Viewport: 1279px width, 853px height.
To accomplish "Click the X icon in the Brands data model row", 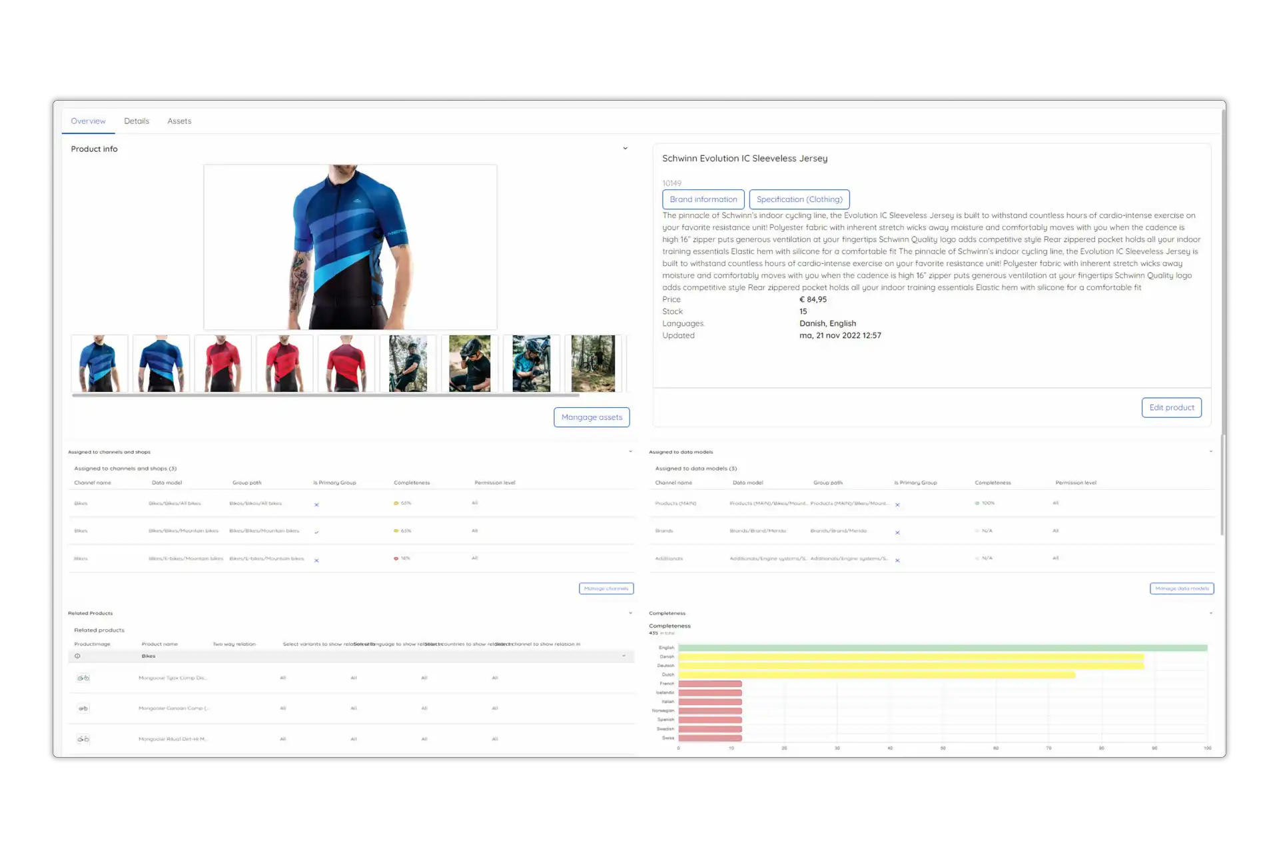I will coord(897,532).
